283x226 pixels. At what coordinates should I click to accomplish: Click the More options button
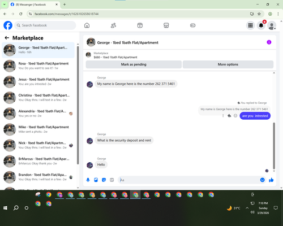pos(228,64)
